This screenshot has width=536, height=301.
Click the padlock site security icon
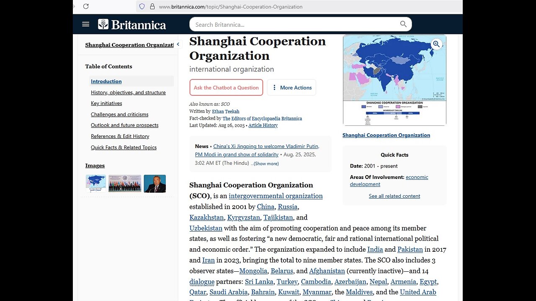click(x=152, y=6)
